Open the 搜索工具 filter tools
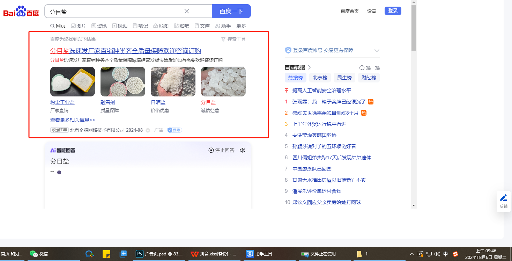This screenshot has width=512, height=261. 233,39
